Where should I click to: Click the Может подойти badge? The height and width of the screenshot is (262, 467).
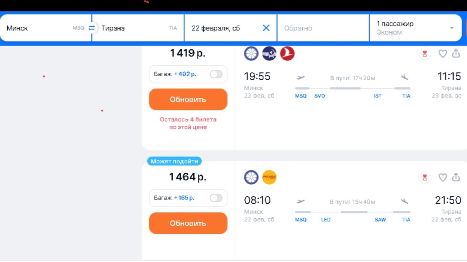click(x=174, y=161)
